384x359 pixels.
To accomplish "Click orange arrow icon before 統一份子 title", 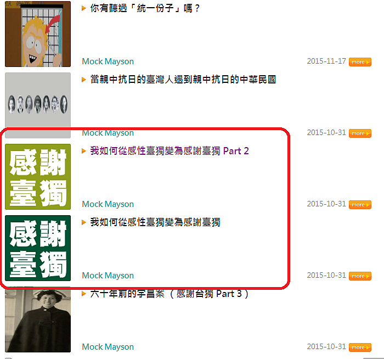I will coord(84,8).
